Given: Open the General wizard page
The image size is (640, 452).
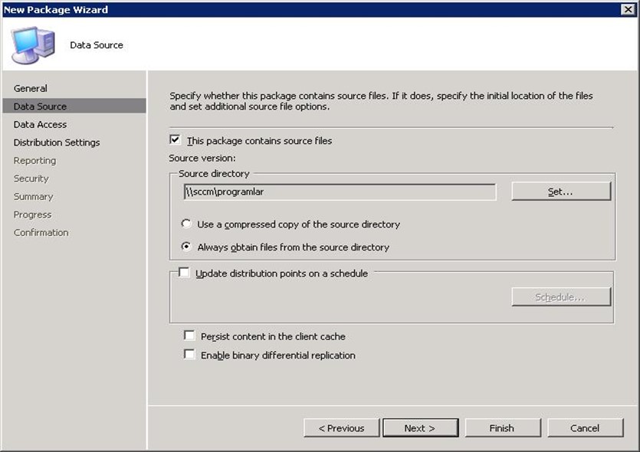Looking at the screenshot, I should click(x=31, y=88).
